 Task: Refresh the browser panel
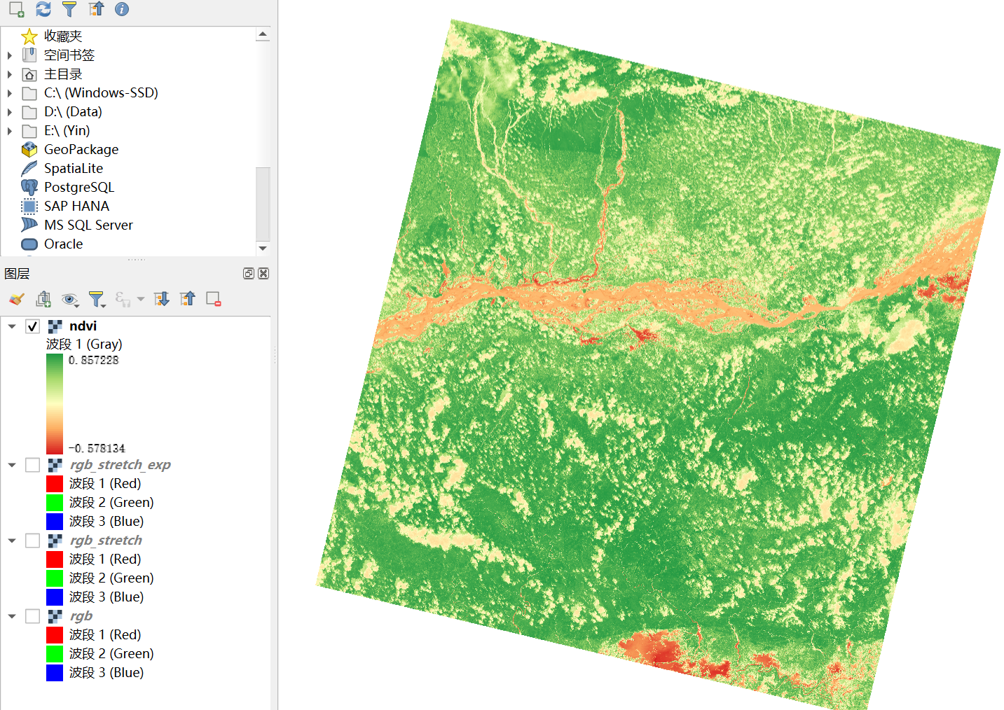click(43, 8)
